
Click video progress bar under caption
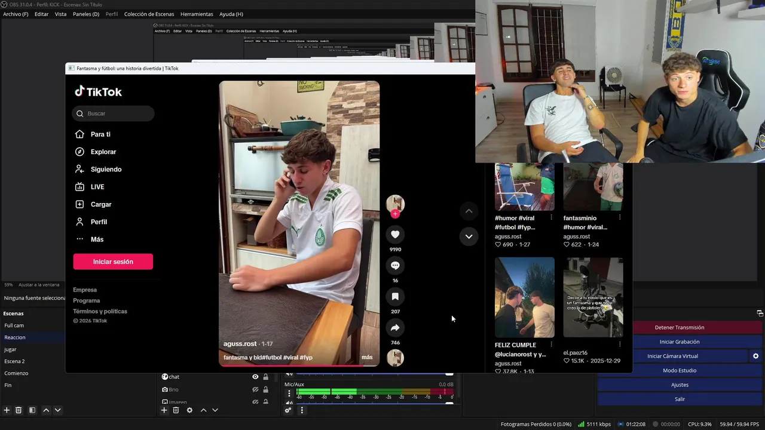coord(299,365)
